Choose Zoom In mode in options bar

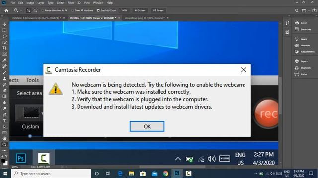[x=29, y=11]
